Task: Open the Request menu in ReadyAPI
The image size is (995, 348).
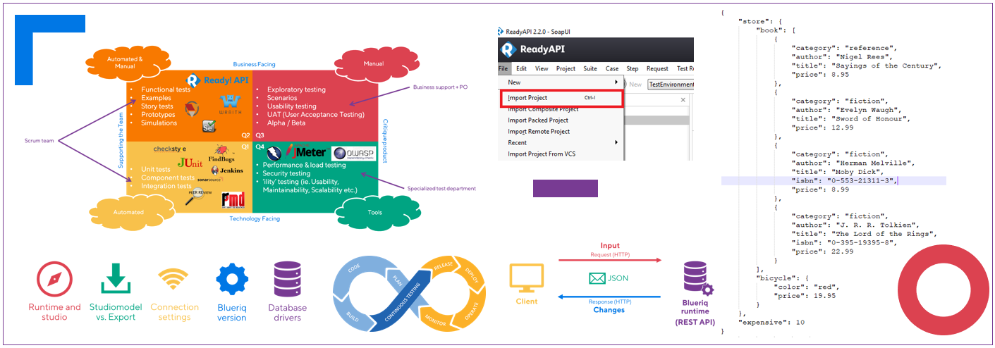Action: (657, 68)
